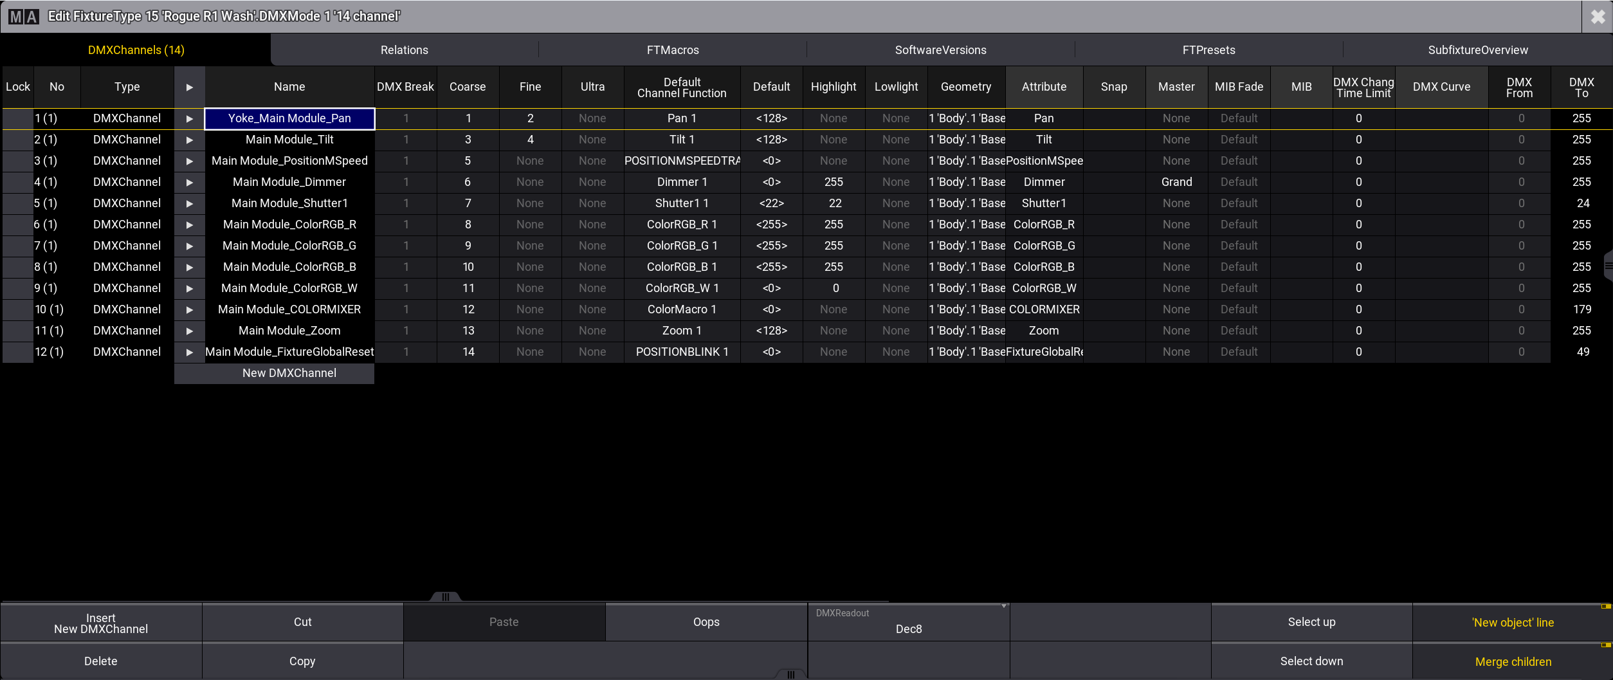The height and width of the screenshot is (680, 1613).
Task: Select the Master cell showing Grand
Action: 1176,183
